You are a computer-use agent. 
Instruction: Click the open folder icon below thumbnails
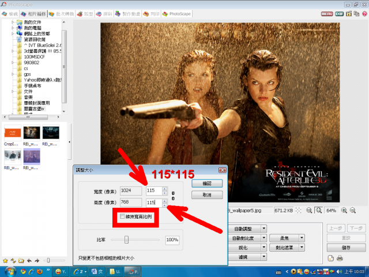[x=21, y=261]
